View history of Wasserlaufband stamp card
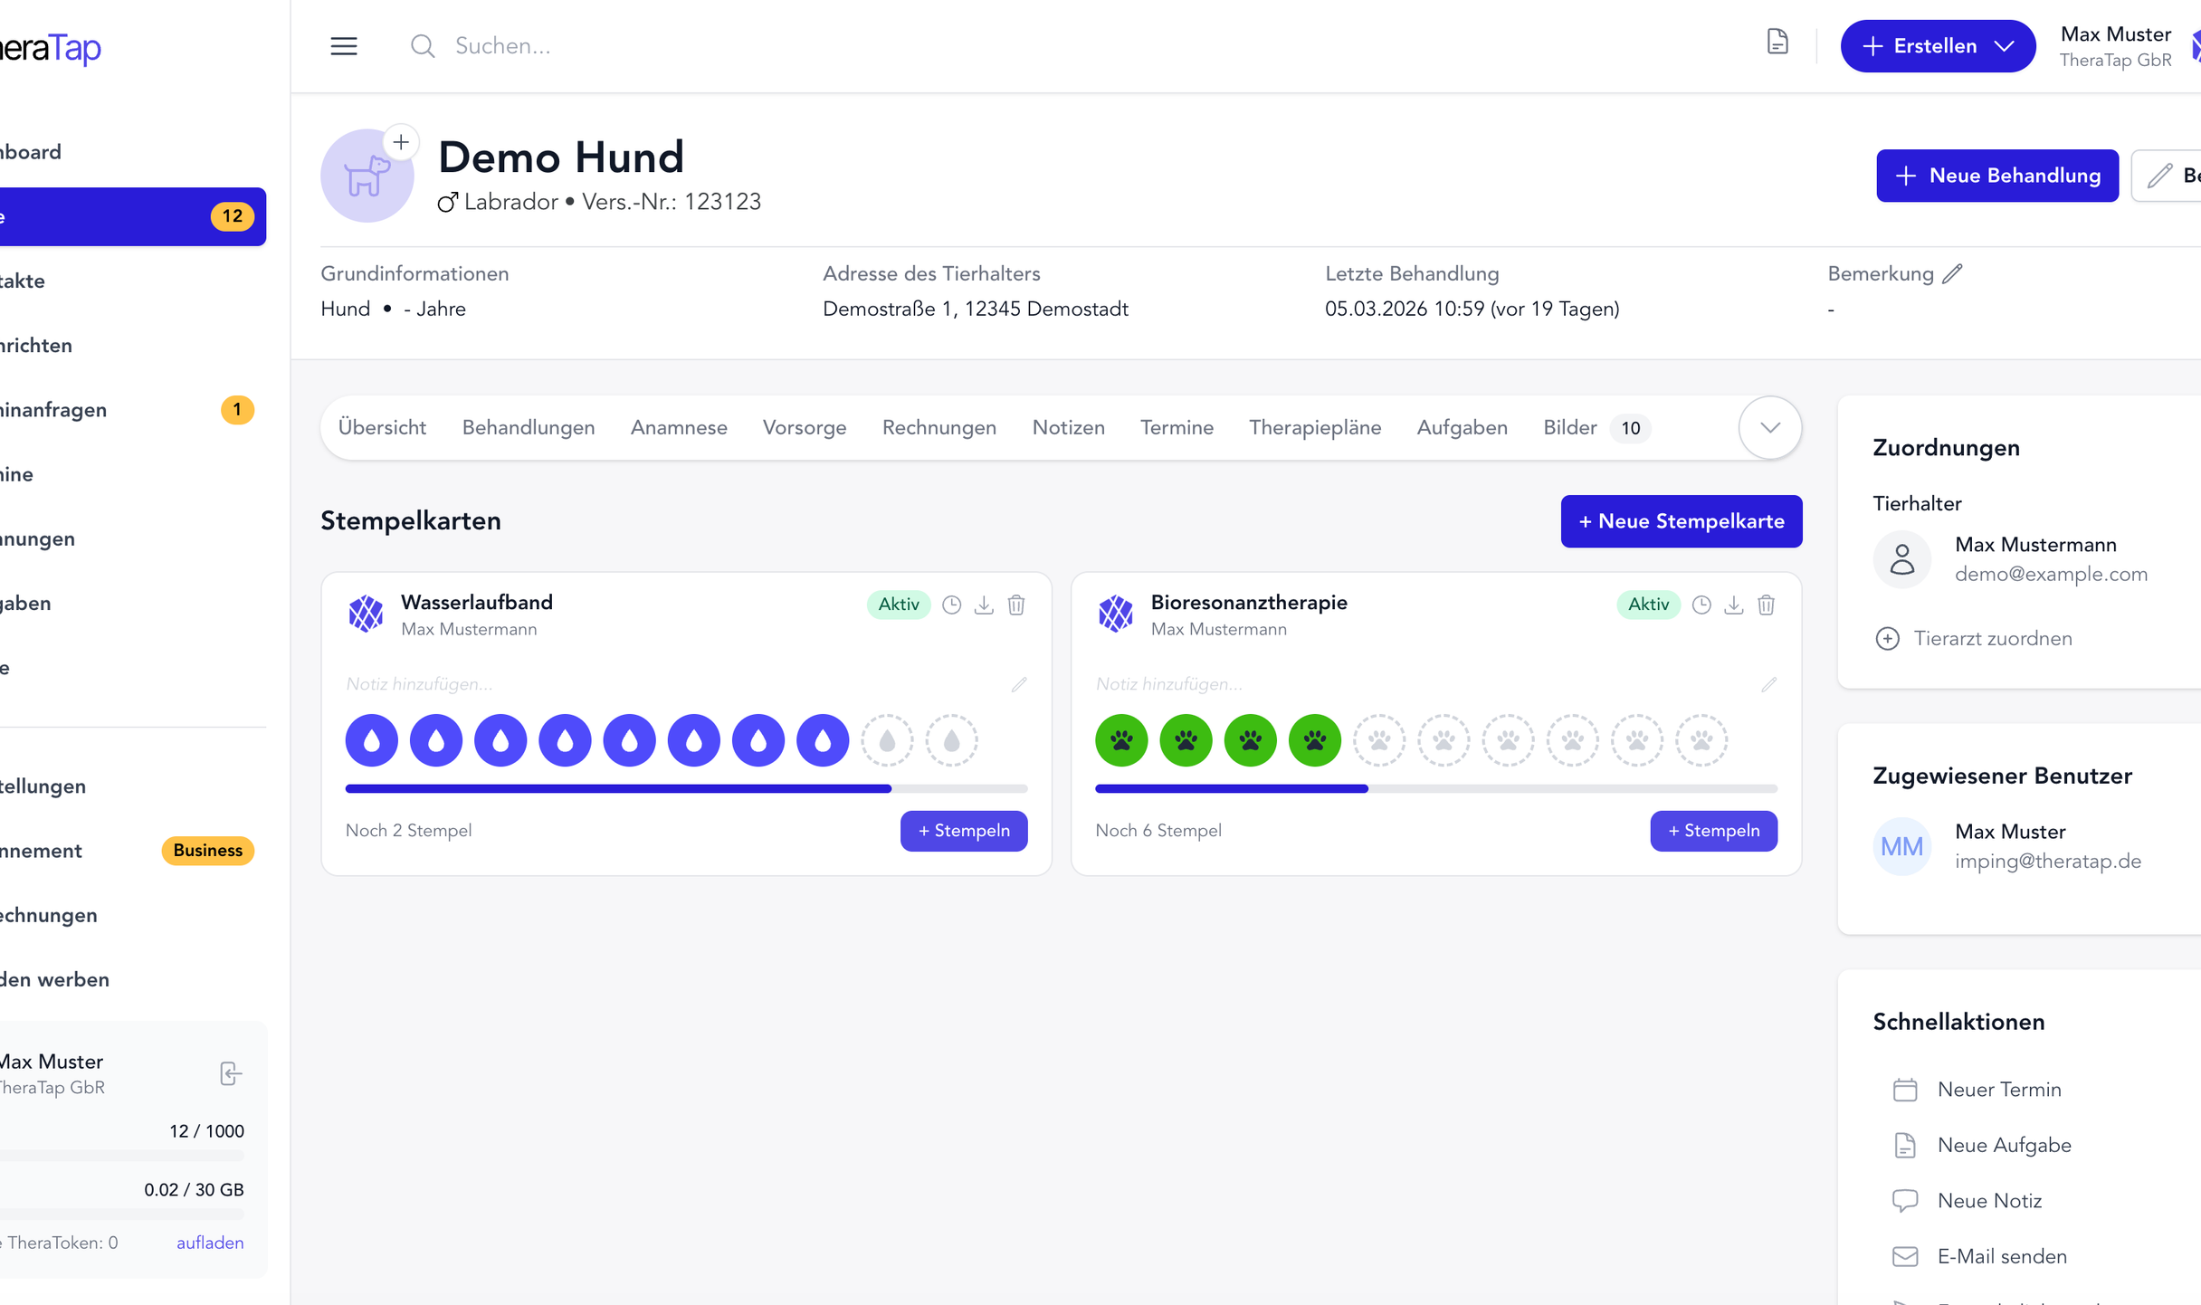Screen dimensions: 2201x1305 pos(951,605)
